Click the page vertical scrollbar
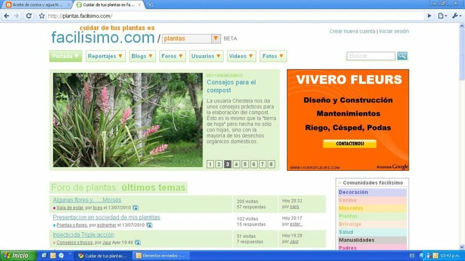The height and width of the screenshot is (261, 465). 462,136
